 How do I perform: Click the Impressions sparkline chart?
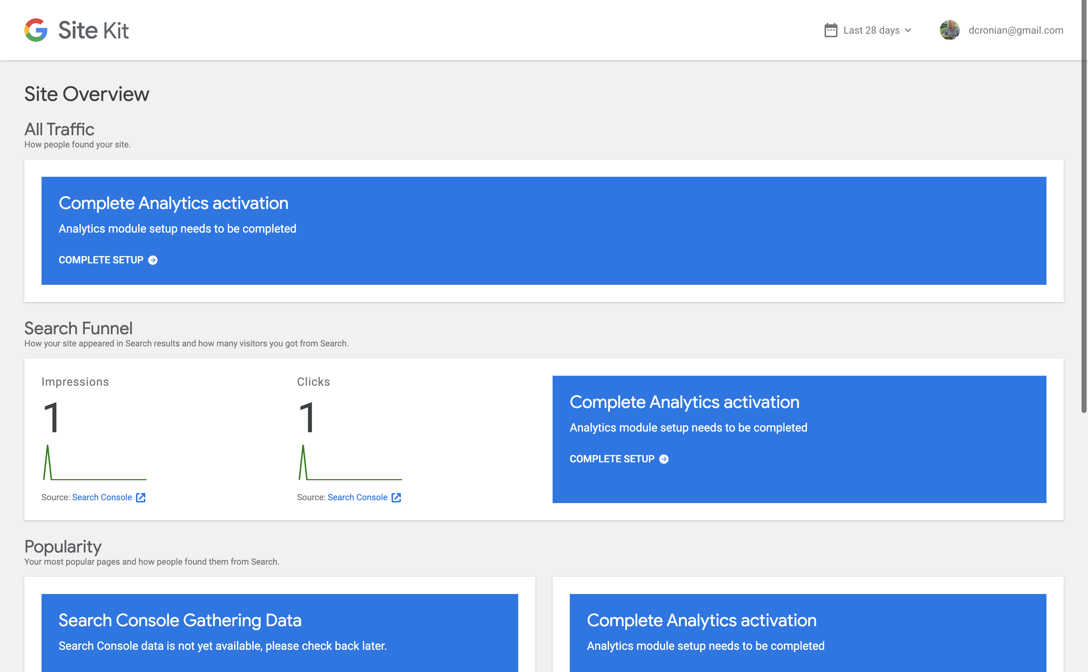click(94, 462)
